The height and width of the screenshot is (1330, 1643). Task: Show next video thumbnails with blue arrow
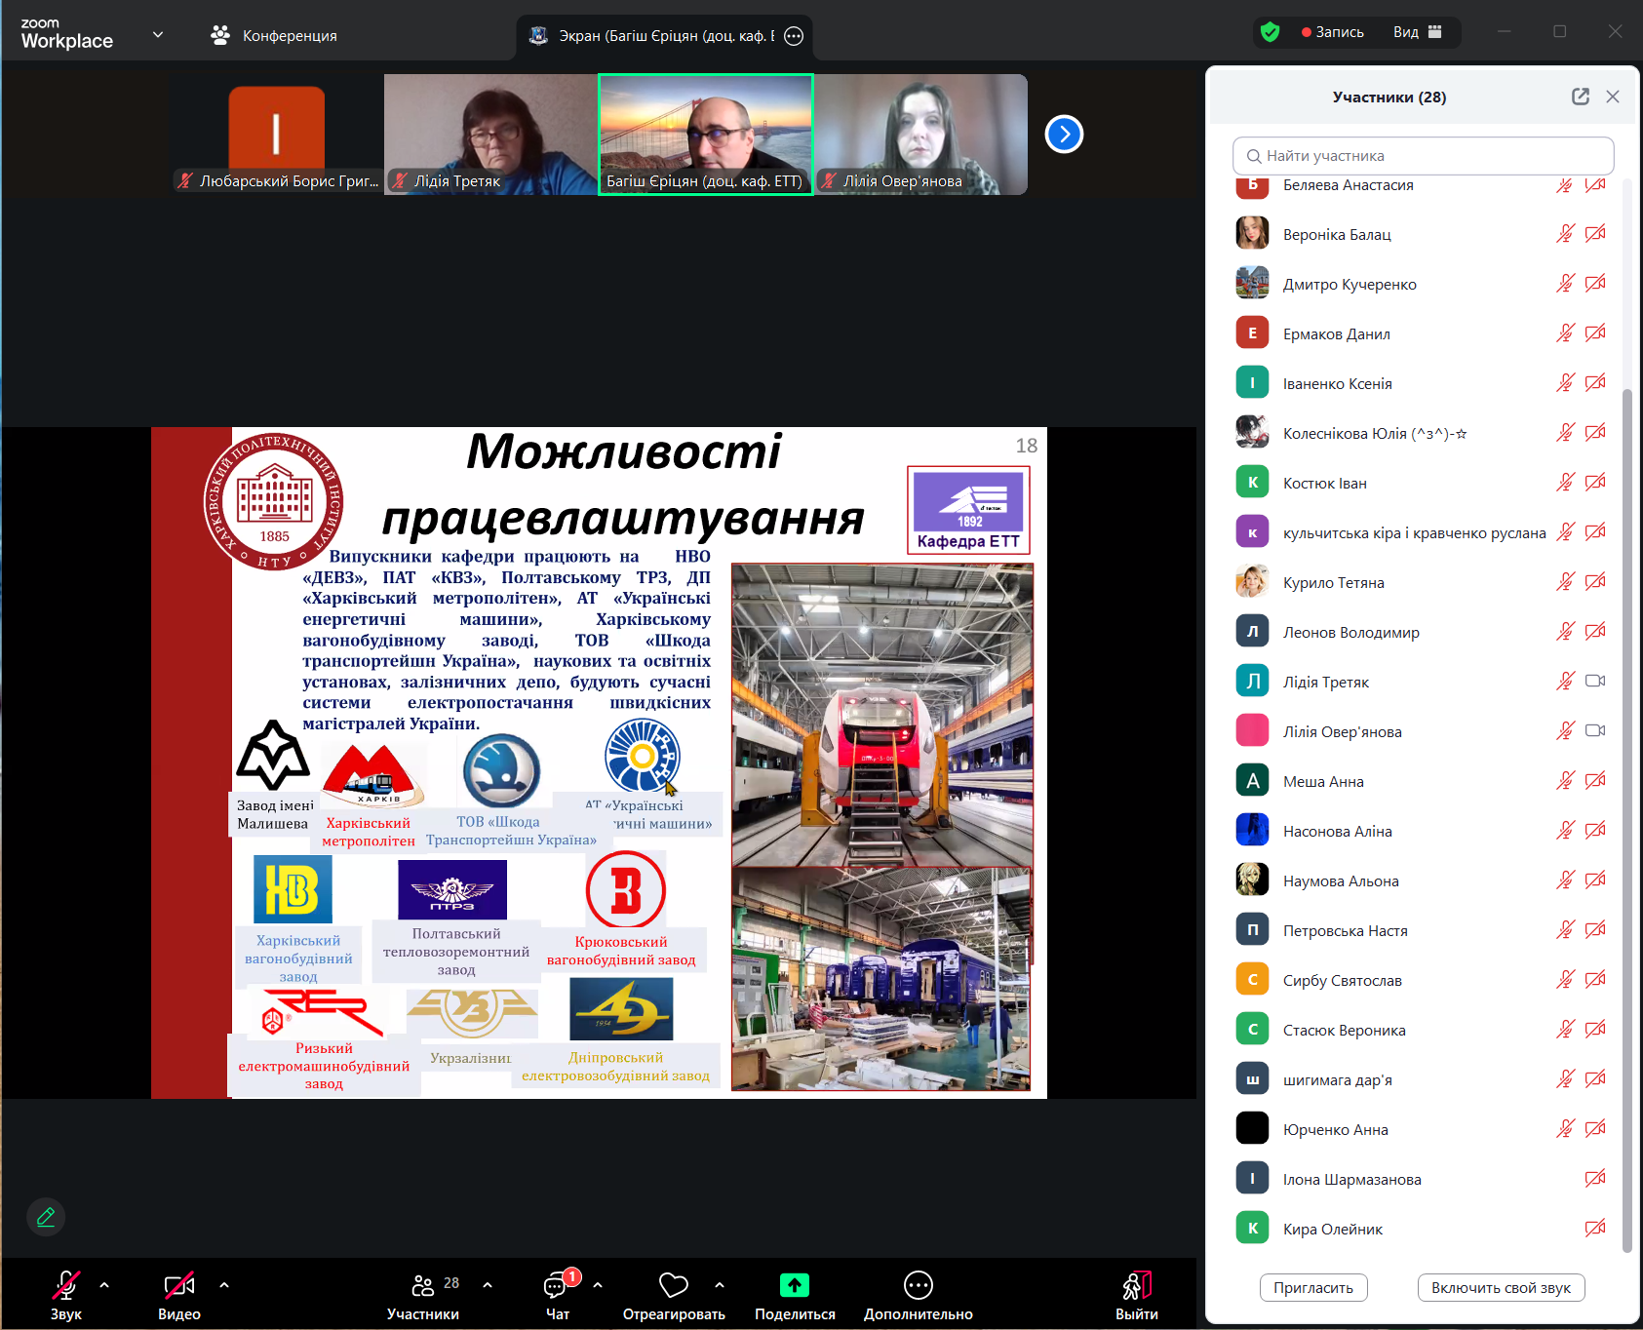coord(1064,135)
